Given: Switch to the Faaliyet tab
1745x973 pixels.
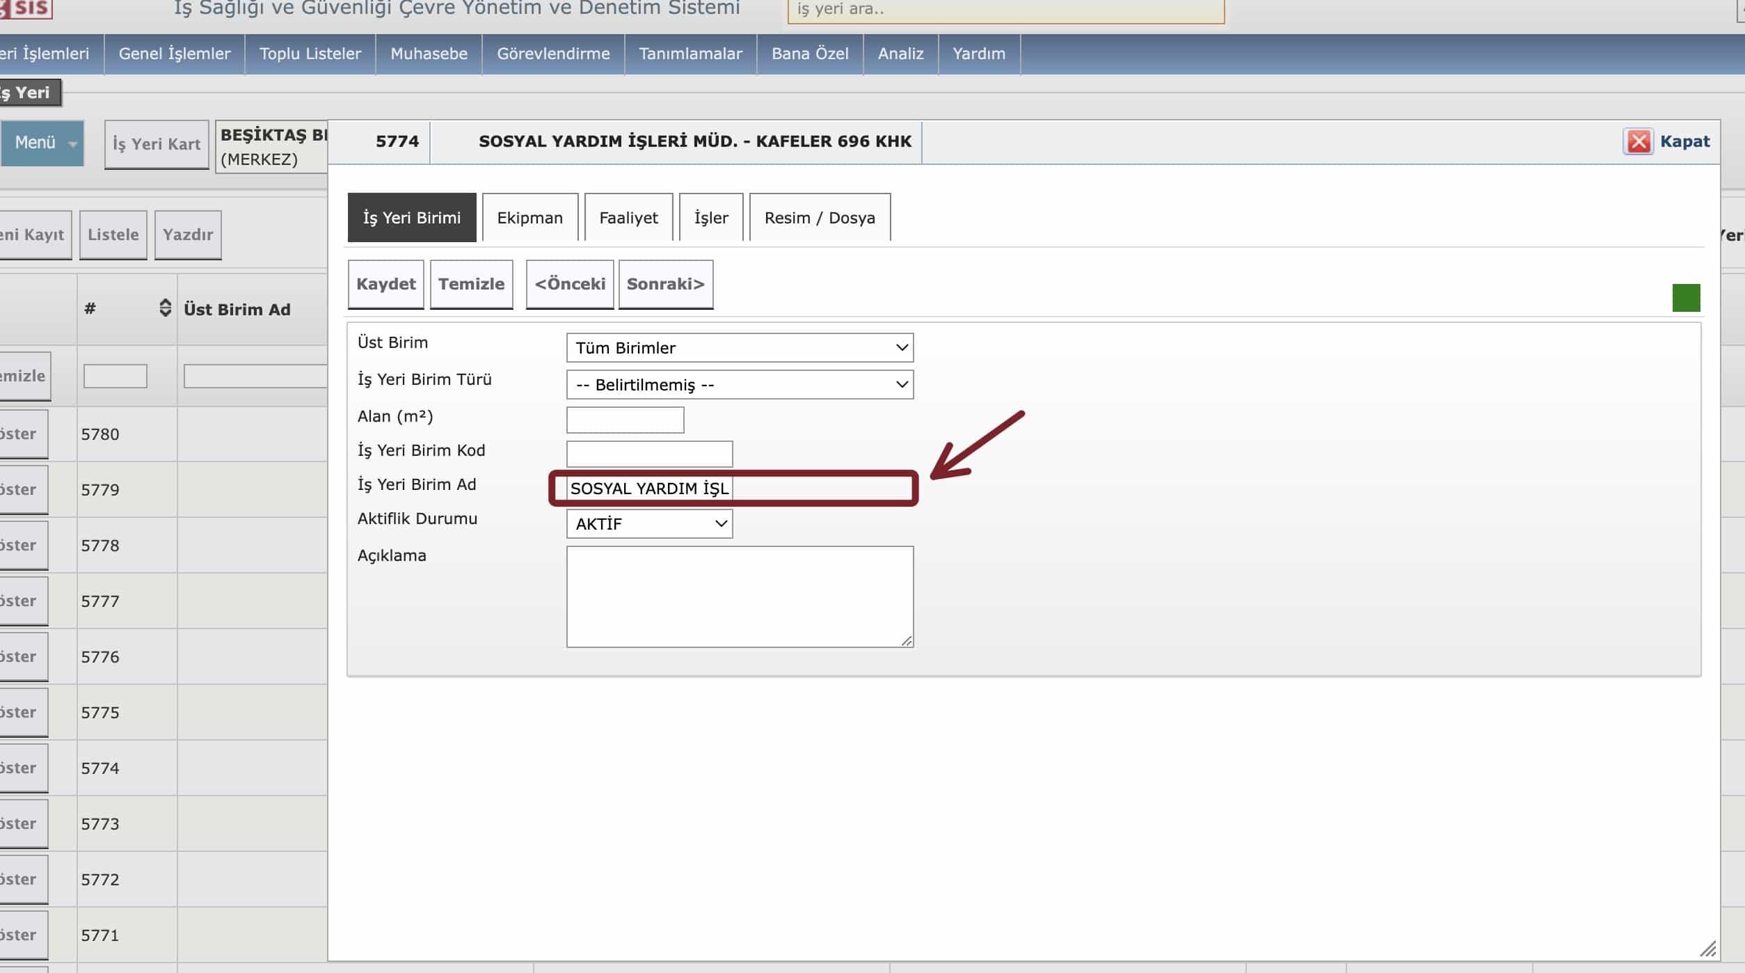Looking at the screenshot, I should [x=628, y=218].
